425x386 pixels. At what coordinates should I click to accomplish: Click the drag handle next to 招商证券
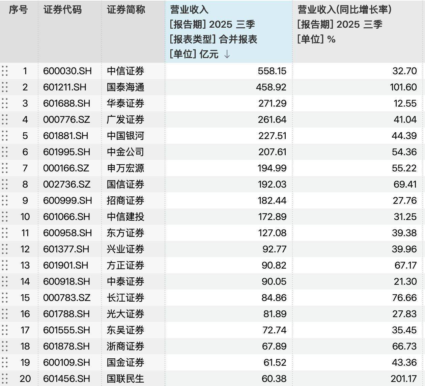(5, 201)
